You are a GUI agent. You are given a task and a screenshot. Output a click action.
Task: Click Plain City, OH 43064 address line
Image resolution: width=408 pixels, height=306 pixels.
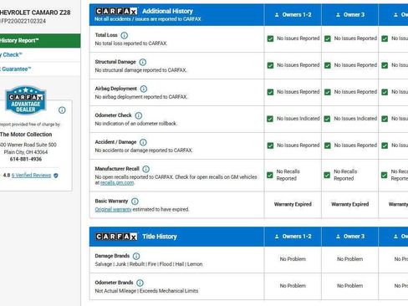pos(26,152)
